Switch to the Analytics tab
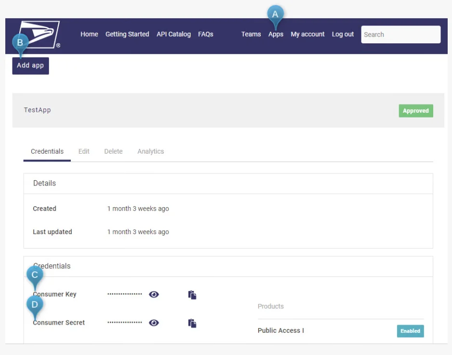452x355 pixels. pos(150,151)
